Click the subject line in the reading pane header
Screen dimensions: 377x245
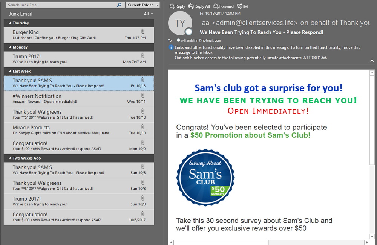[x=262, y=32]
